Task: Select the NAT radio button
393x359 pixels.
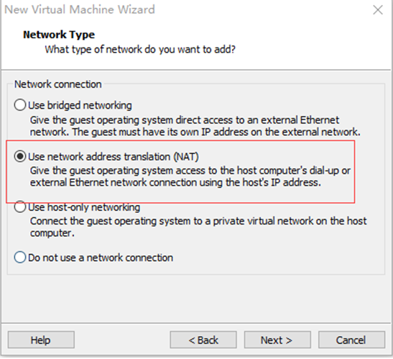Action: pos(20,156)
